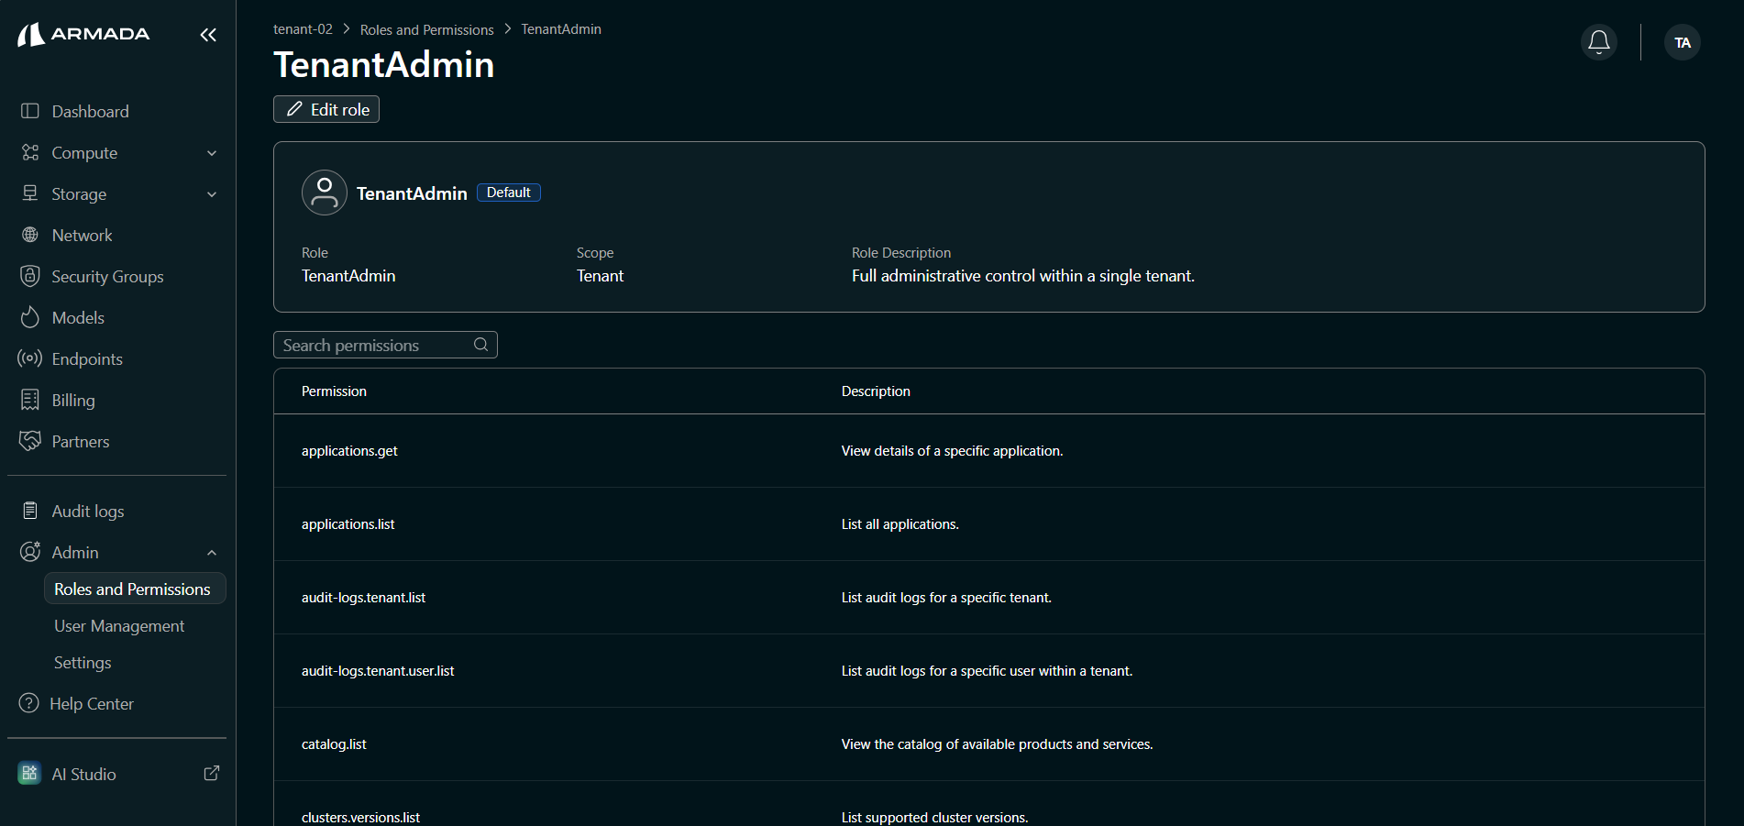Click the Permission column header
Screen dimensions: 1744x826
[x=334, y=391]
